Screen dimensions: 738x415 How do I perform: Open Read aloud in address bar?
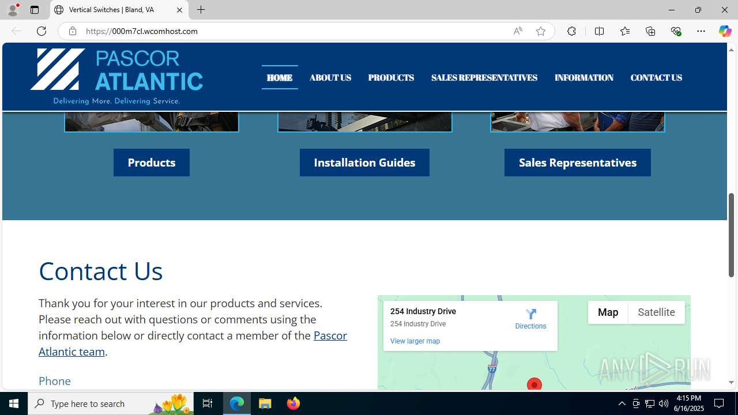click(x=518, y=31)
